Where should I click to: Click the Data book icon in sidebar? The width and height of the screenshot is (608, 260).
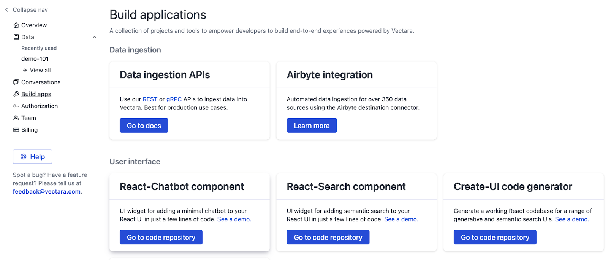(x=16, y=37)
